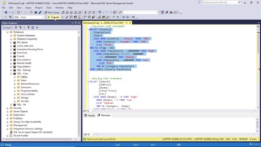The height and width of the screenshot is (147, 261).
Task: Switch output to Results to File
Action: (108, 17)
